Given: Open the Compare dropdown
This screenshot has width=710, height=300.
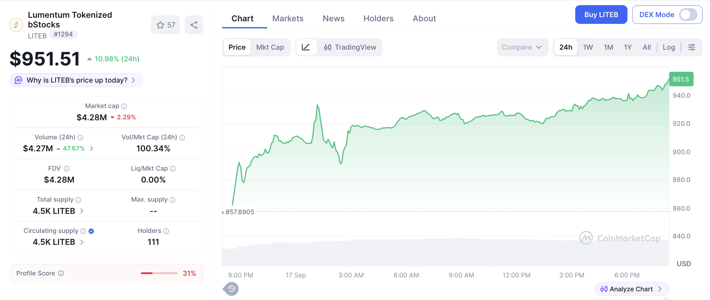Looking at the screenshot, I should click(x=522, y=47).
